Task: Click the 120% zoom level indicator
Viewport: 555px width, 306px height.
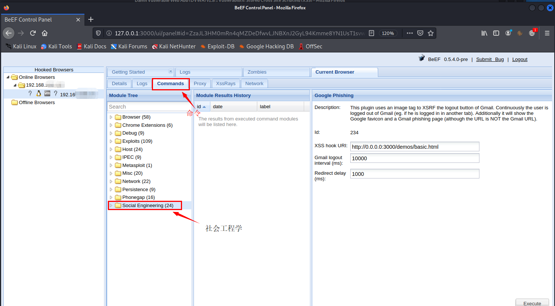Action: tap(388, 33)
